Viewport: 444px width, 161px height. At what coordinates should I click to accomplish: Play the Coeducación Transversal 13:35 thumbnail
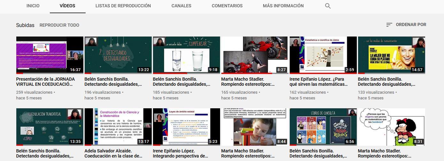50,127
